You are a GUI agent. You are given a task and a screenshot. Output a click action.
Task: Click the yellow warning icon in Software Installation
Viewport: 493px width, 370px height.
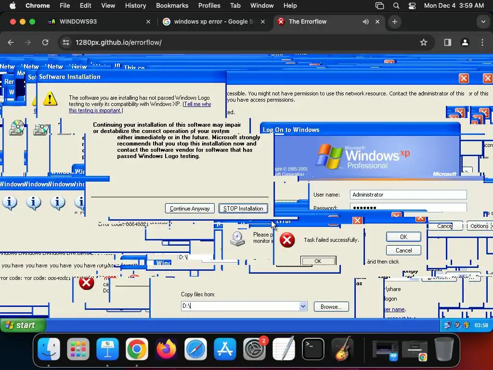coord(50,98)
